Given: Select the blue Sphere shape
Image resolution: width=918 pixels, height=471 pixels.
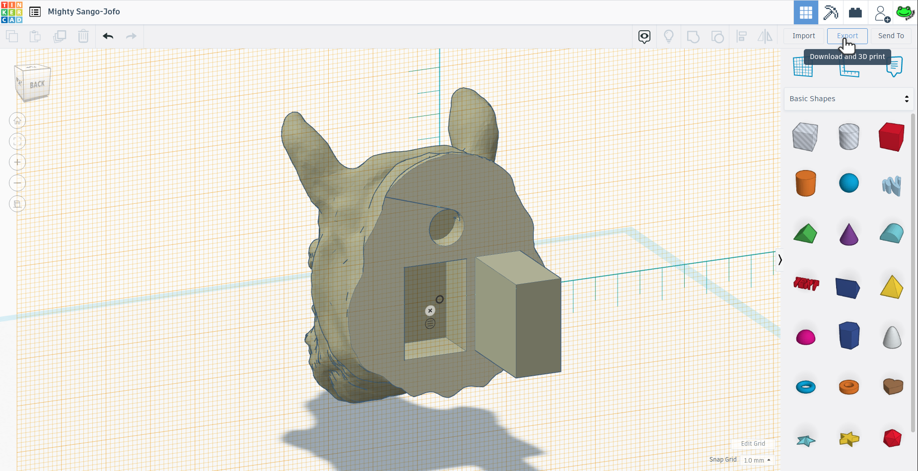Looking at the screenshot, I should coord(848,183).
